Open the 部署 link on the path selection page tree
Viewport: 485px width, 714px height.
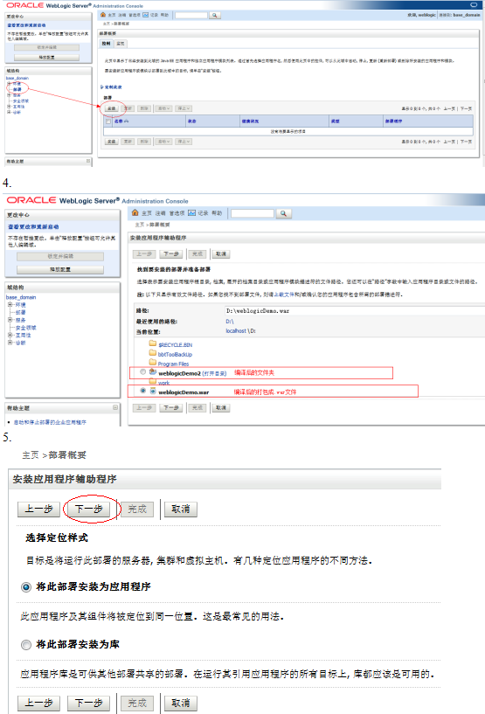click(x=20, y=312)
